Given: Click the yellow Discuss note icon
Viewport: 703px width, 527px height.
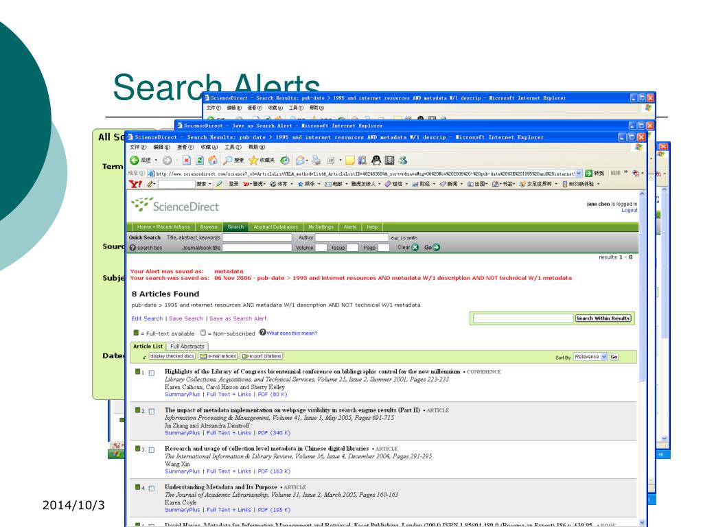Looking at the screenshot, I should click(350, 160).
